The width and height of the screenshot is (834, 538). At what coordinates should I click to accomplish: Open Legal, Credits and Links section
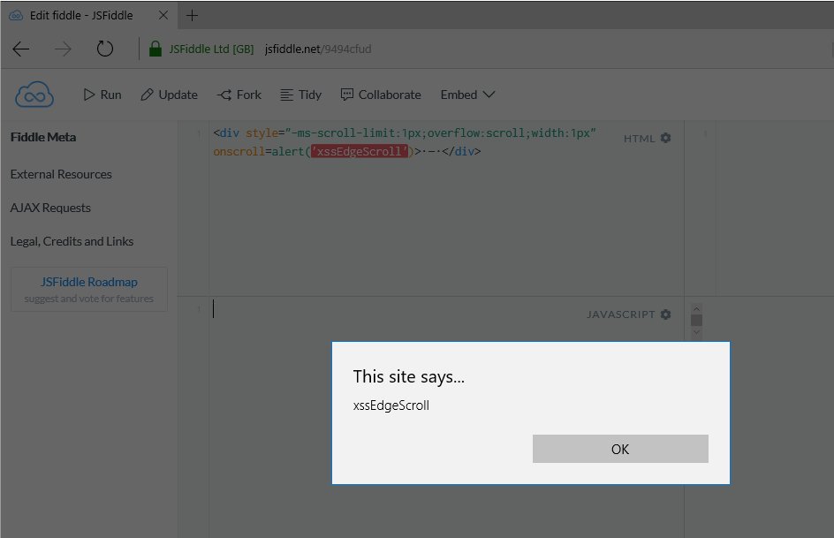point(72,241)
